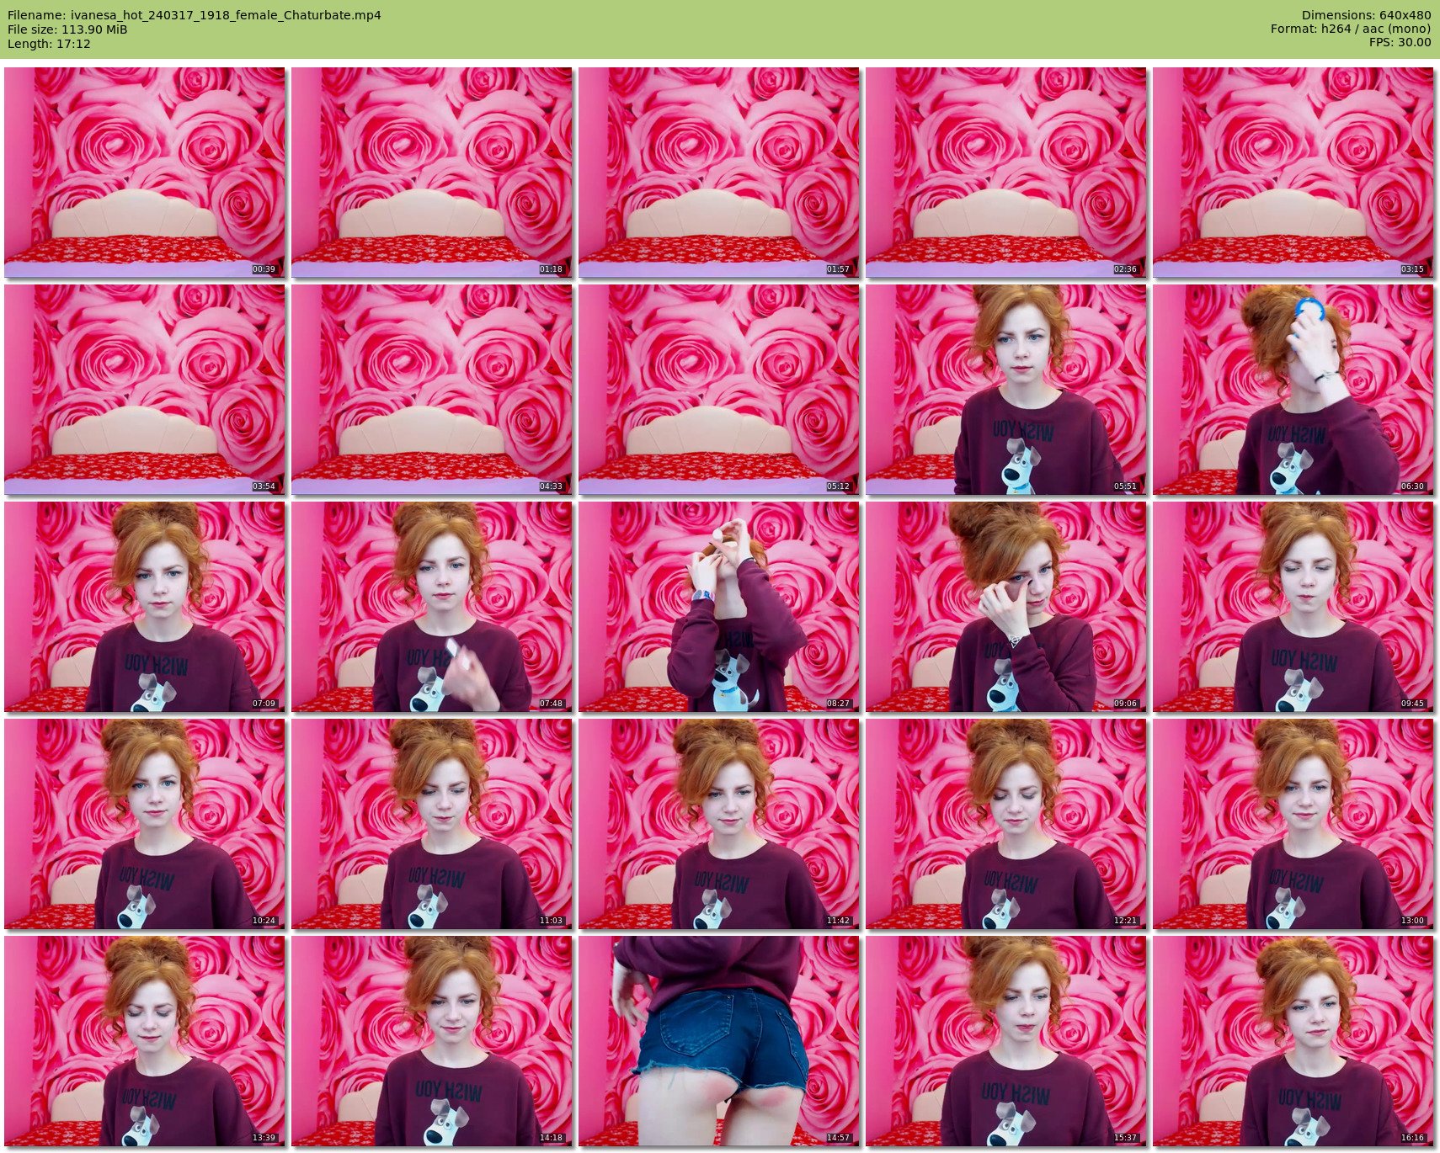
Task: Select the thumbnail stamped 07:48
Action: coord(432,607)
